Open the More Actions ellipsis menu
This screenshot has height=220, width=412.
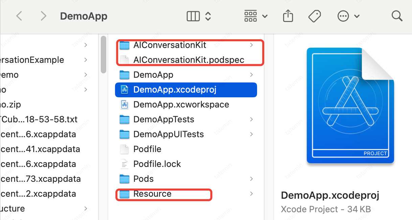pos(348,16)
